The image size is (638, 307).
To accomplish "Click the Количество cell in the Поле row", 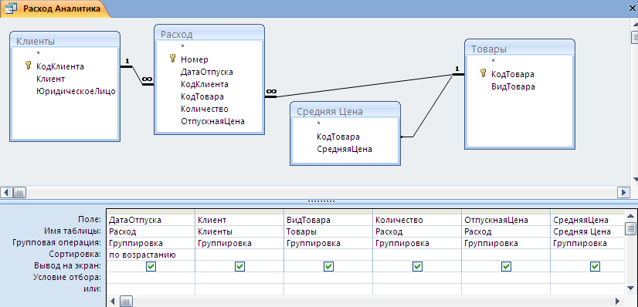I will pyautogui.click(x=417, y=220).
